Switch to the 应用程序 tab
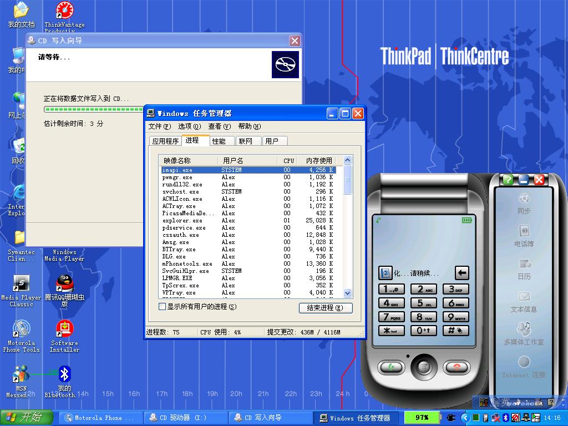This screenshot has width=568, height=426. 165,141
